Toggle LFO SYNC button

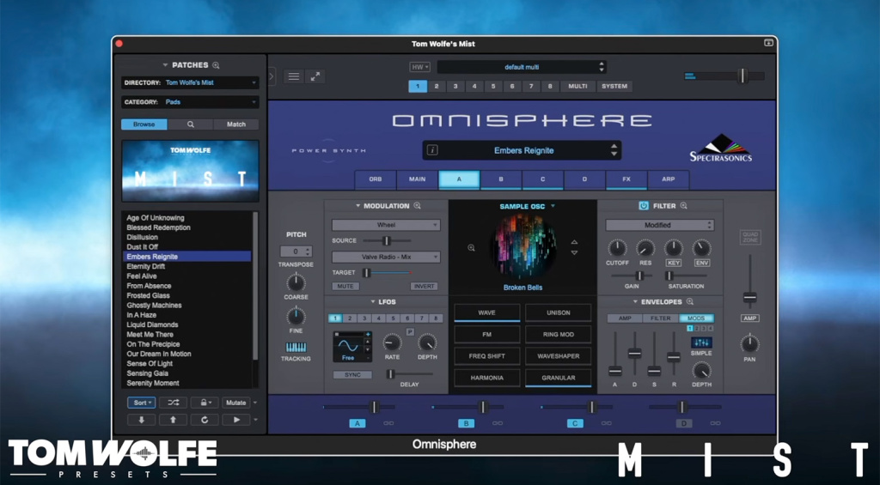pos(352,374)
